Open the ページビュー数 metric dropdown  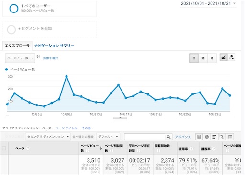coord(20,58)
